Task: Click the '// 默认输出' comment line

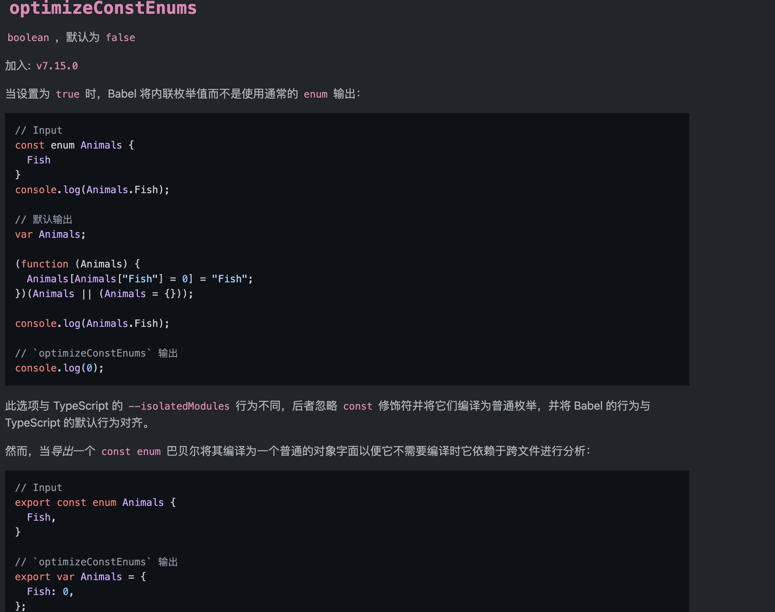Action: pyautogui.click(x=44, y=219)
